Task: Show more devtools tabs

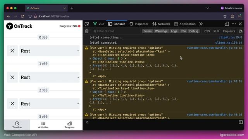Action: [x=201, y=24]
